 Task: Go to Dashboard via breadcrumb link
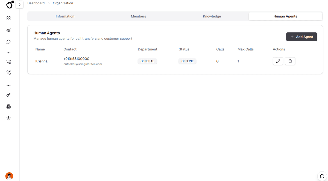[x=36, y=3]
